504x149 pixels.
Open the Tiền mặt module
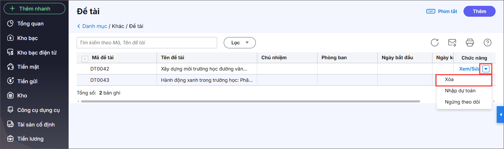click(28, 67)
